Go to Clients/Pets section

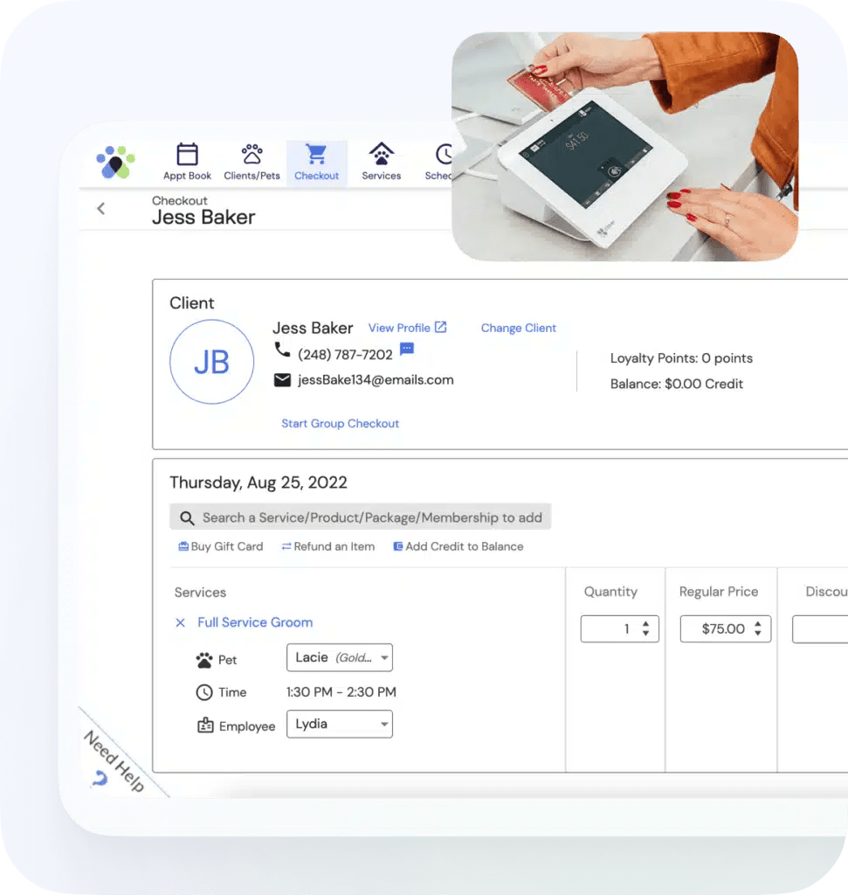pyautogui.click(x=252, y=162)
